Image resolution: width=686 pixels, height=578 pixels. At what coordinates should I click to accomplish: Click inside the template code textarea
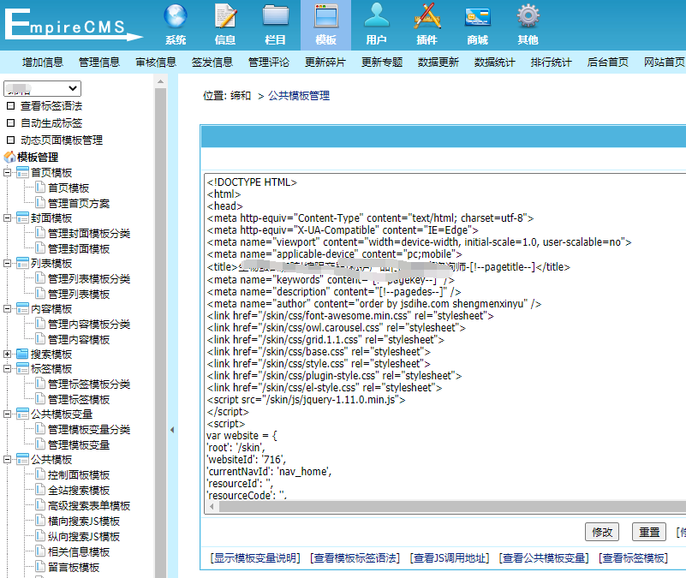pos(446,337)
